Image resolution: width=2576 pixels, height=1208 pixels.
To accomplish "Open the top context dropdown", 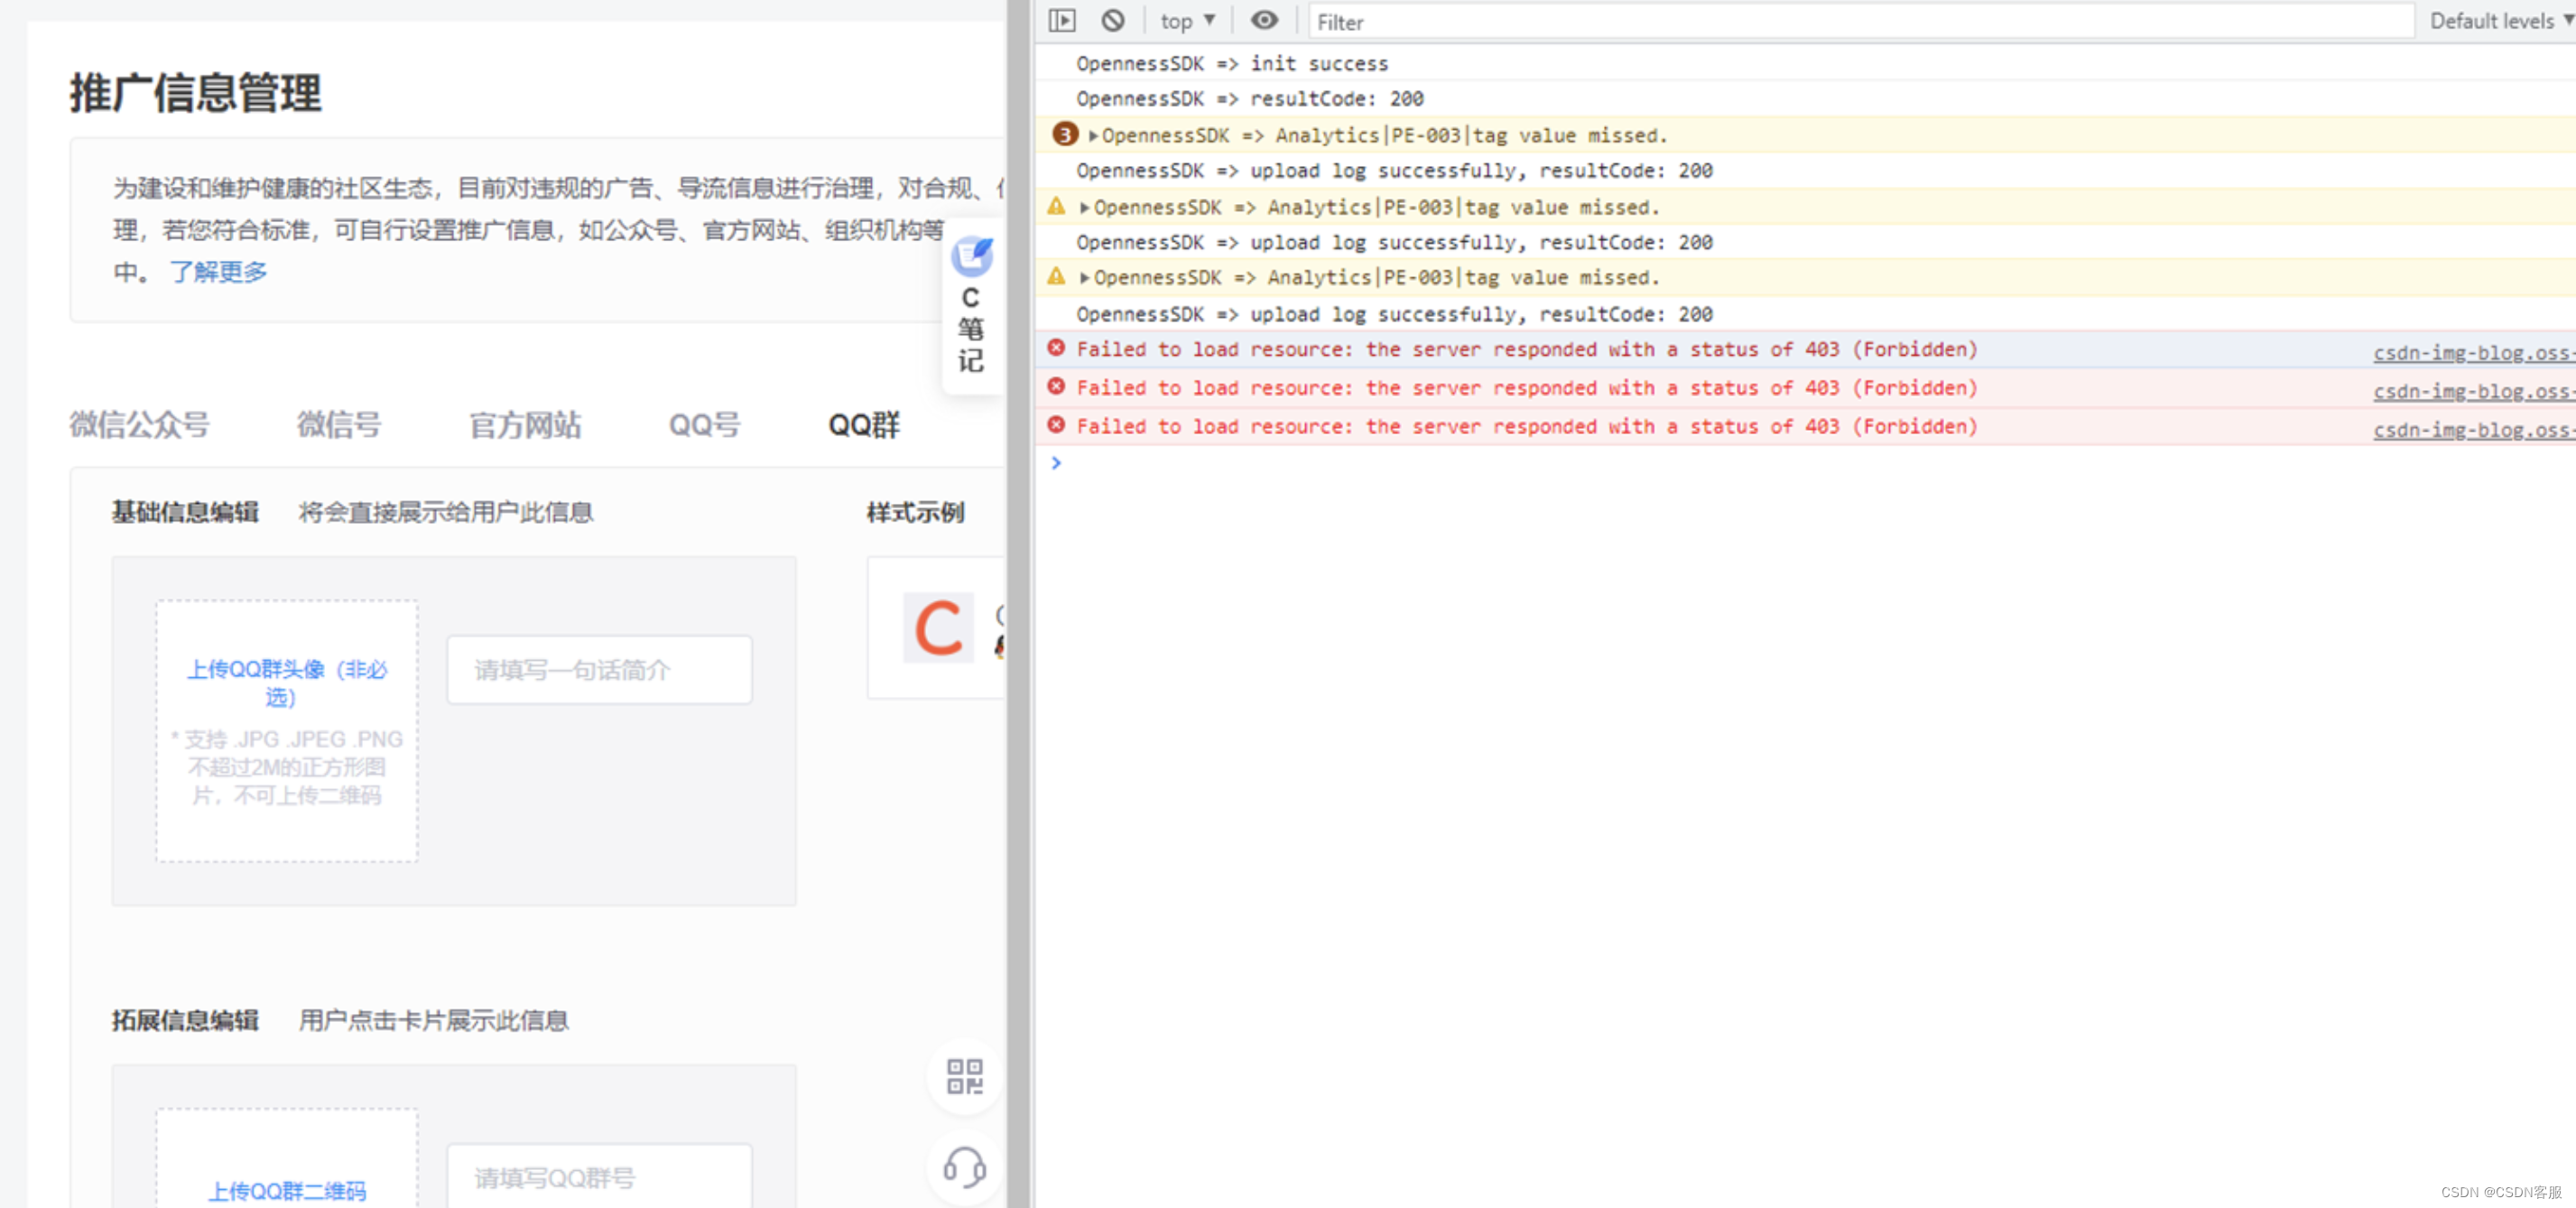I will (1187, 21).
